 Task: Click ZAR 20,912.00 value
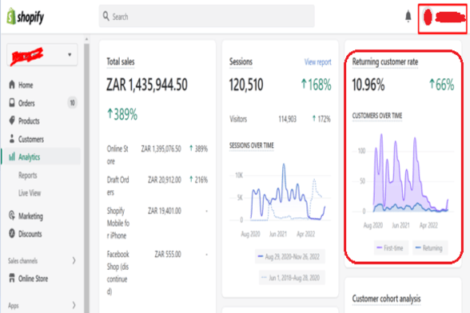coord(165,180)
